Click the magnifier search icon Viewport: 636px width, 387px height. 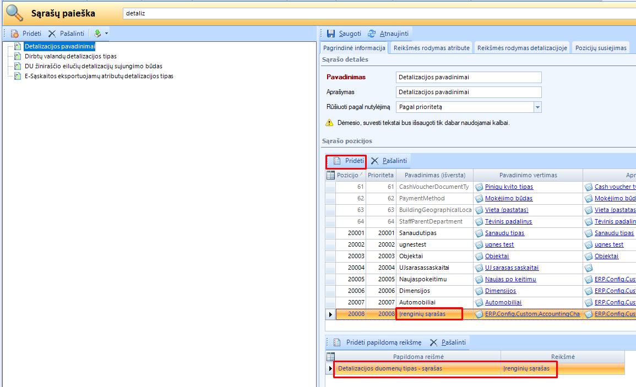point(15,13)
